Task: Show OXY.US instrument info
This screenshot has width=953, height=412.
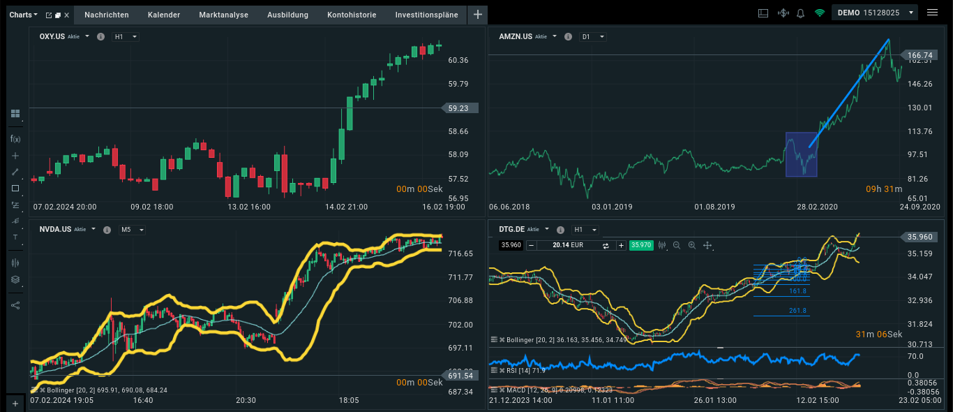Action: click(x=100, y=36)
